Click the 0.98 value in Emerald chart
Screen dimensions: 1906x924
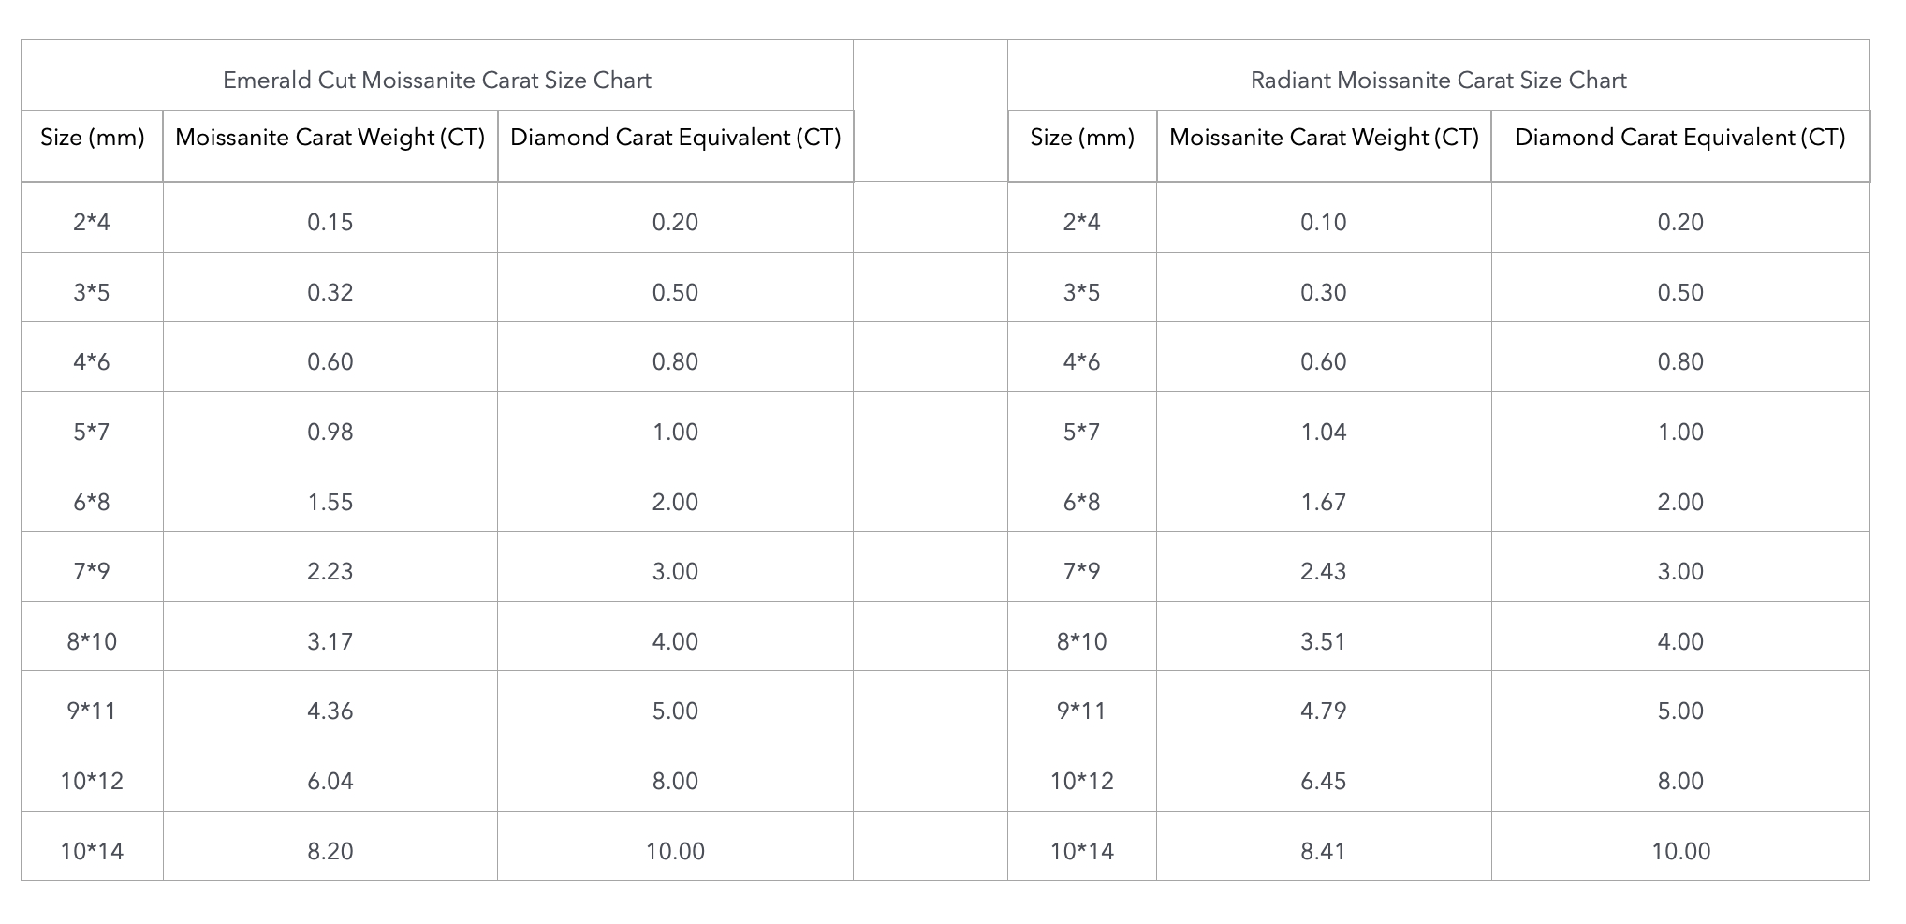pyautogui.click(x=330, y=432)
